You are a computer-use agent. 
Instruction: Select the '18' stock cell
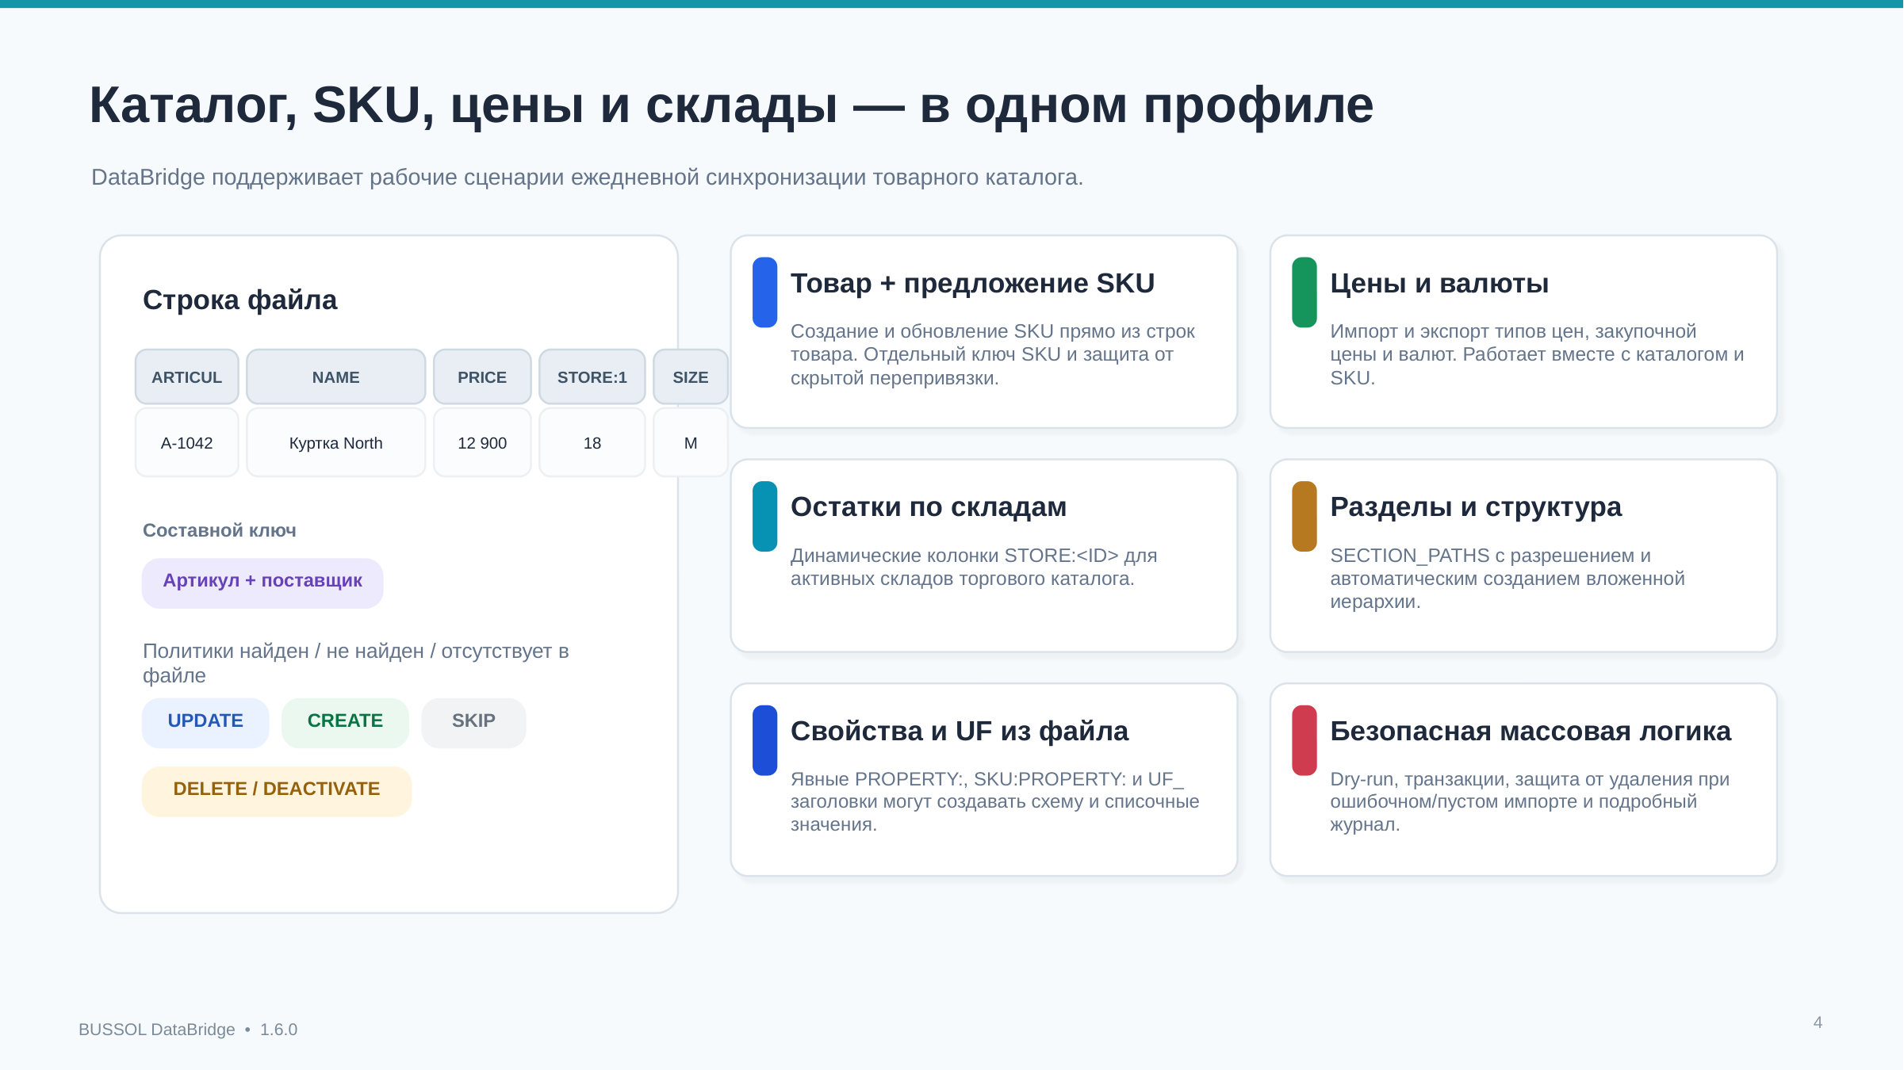click(x=592, y=443)
